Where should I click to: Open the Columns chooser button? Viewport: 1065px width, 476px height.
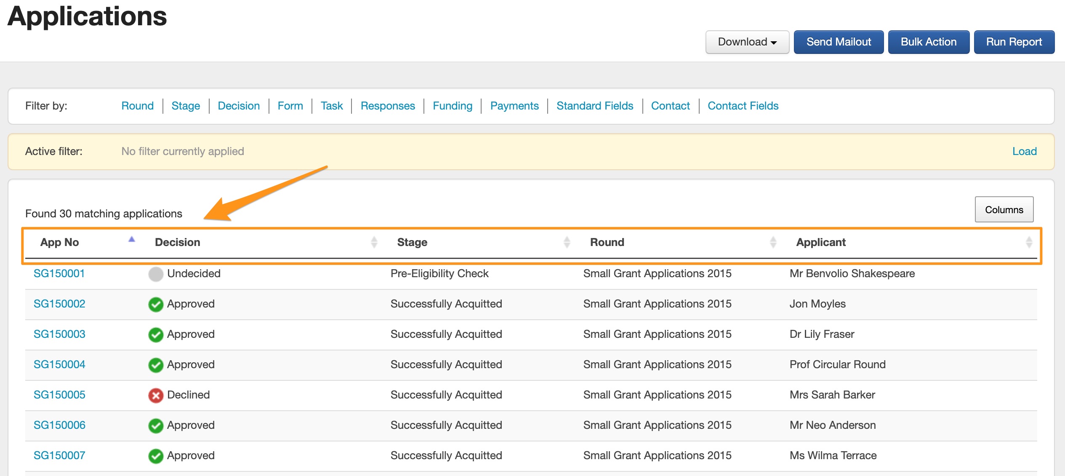(x=1004, y=210)
